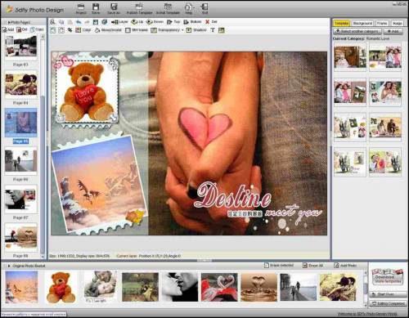
Task: Open the Help icon in the top bar
Action: tap(188, 9)
